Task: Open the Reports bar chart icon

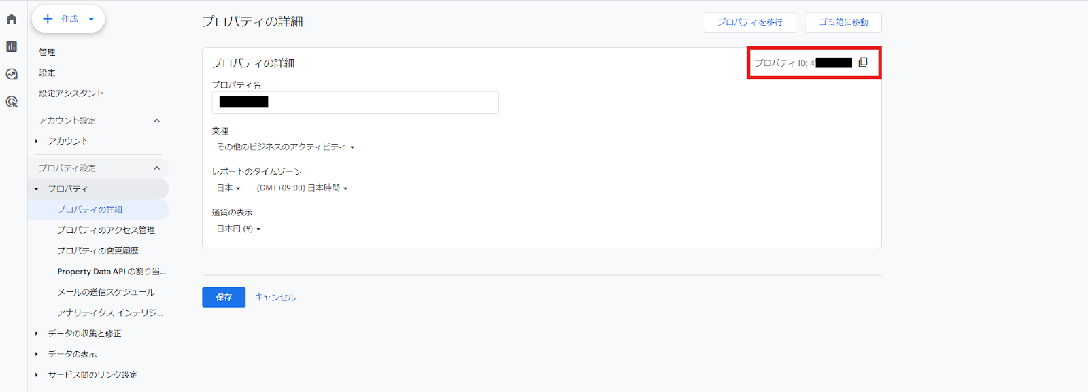Action: coord(12,46)
